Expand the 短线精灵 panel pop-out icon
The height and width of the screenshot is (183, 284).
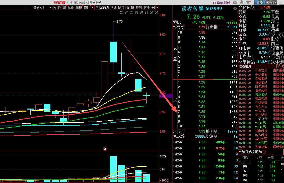click(x=278, y=66)
